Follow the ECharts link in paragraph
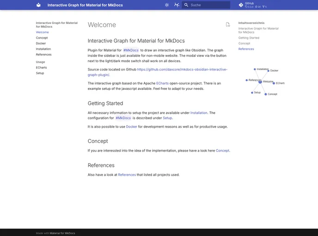The image size is (318, 236). coord(162,83)
